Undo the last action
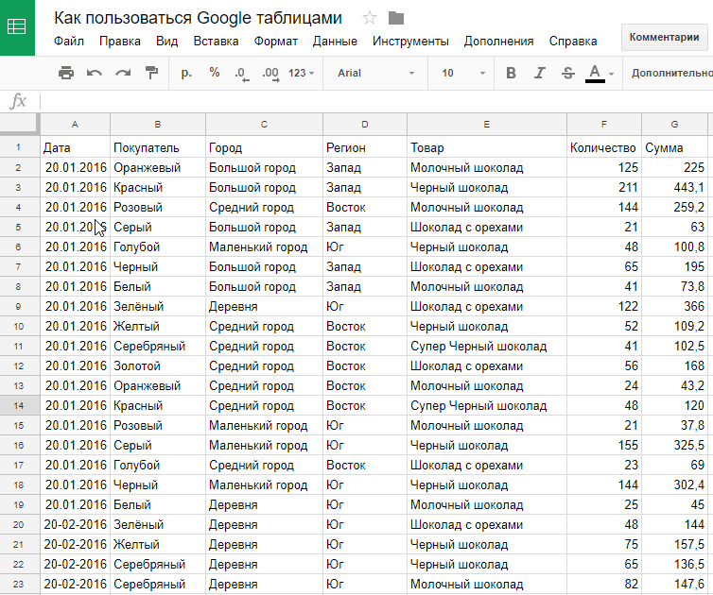This screenshot has height=595, width=713. coord(95,73)
